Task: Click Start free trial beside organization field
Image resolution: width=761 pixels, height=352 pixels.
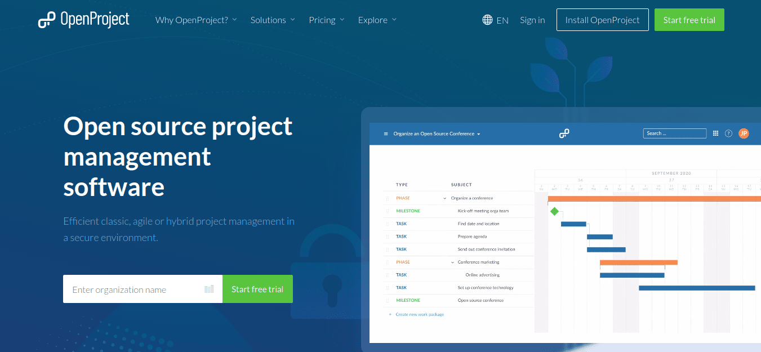Action: click(257, 289)
